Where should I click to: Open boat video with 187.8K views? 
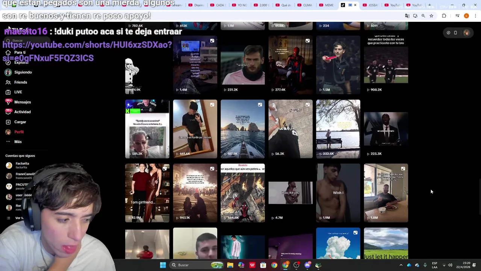click(x=243, y=129)
